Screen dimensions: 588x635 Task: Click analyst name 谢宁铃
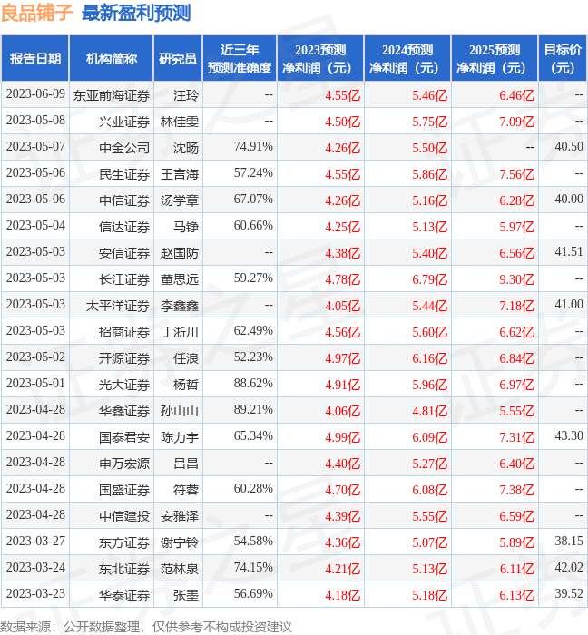pos(180,542)
